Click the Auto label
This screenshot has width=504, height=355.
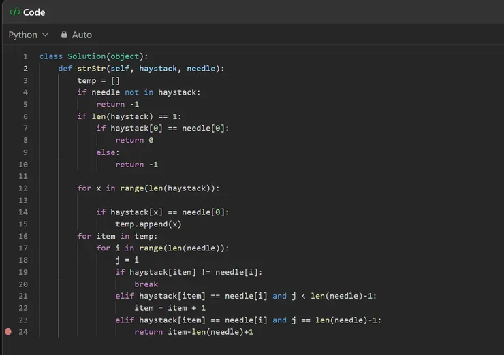[x=82, y=35]
